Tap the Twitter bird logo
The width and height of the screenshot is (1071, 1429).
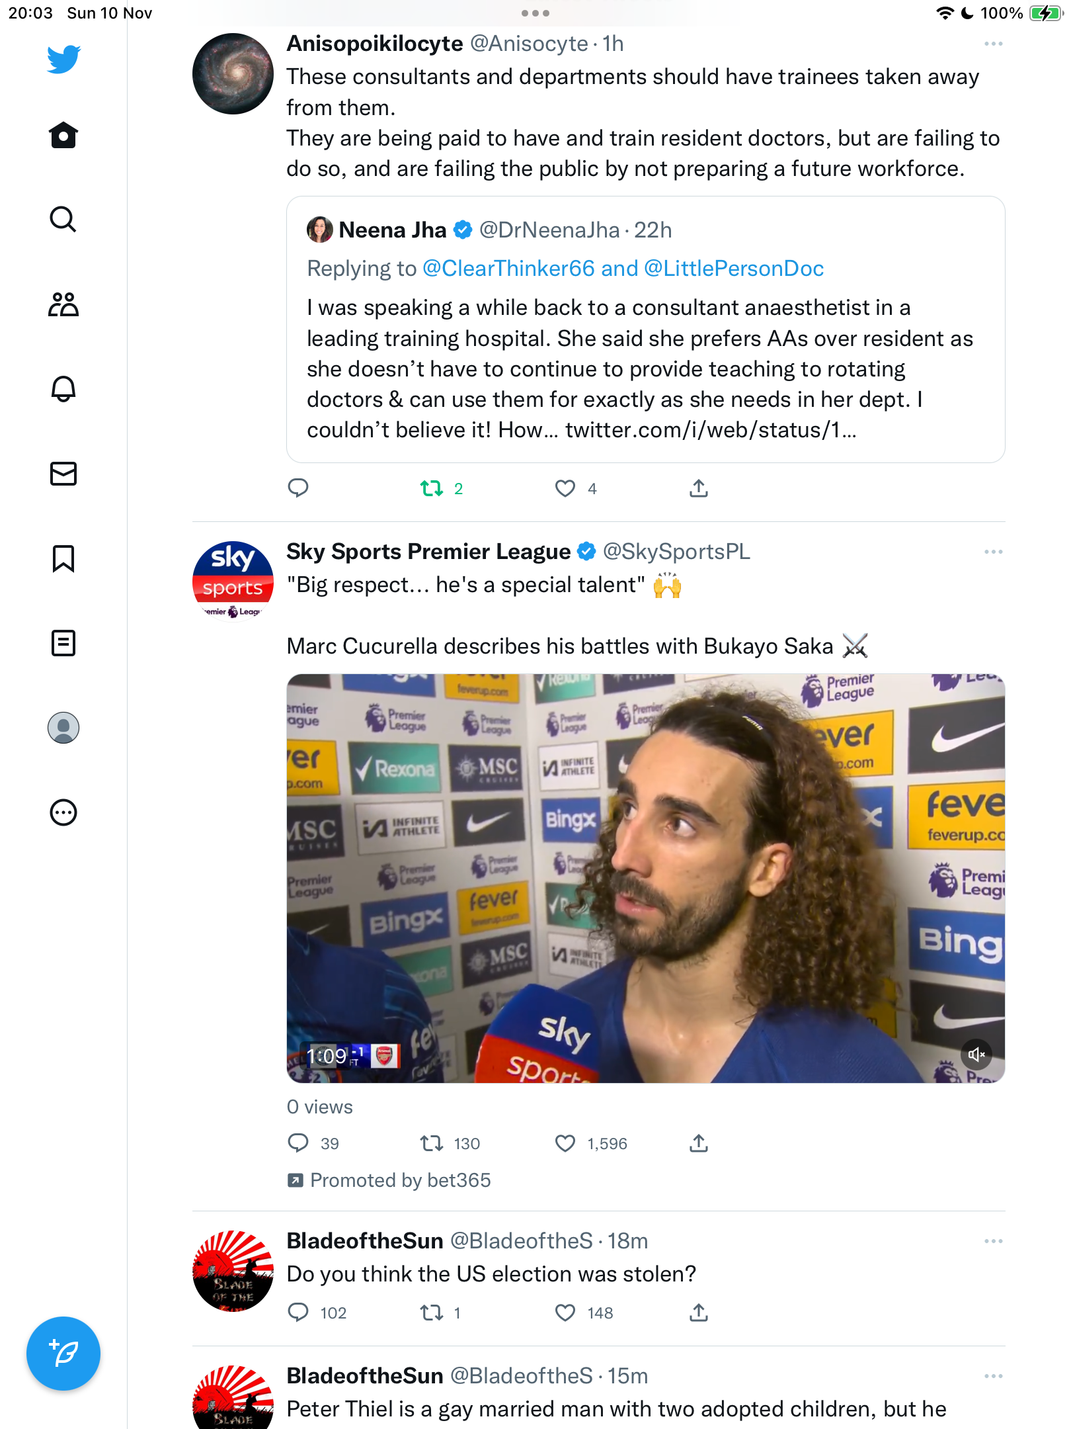tap(63, 60)
